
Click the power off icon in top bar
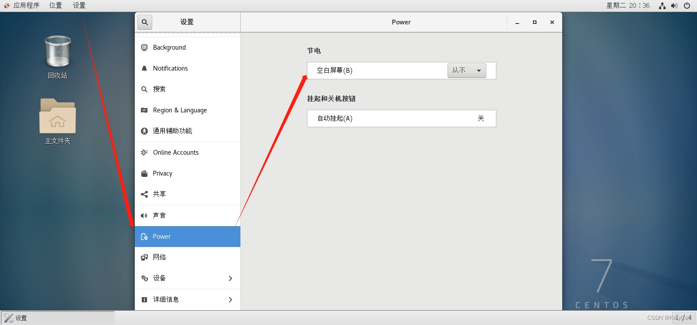(x=687, y=6)
